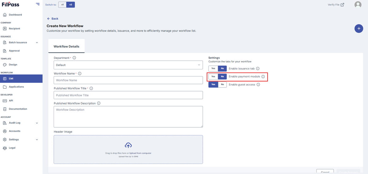Screen dimensions: 368x174
Task: Click the Approval document icon
Action: [5, 51]
